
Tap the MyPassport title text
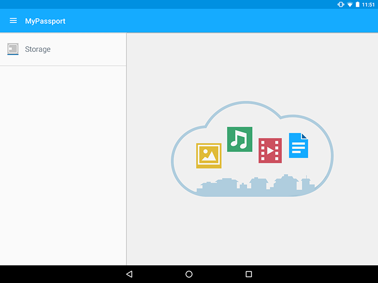pyautogui.click(x=45, y=21)
